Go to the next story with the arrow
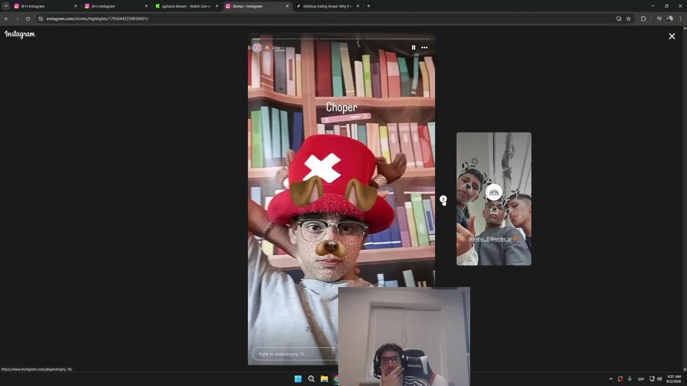The image size is (687, 386). [443, 199]
